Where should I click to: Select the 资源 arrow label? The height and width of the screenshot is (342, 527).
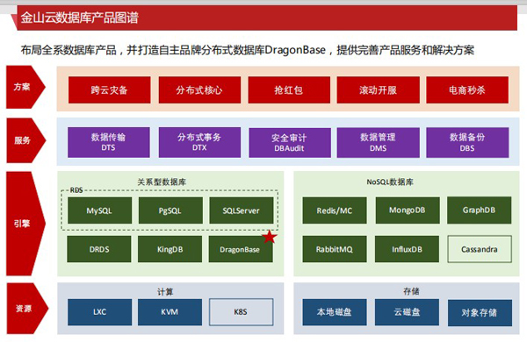coord(27,309)
